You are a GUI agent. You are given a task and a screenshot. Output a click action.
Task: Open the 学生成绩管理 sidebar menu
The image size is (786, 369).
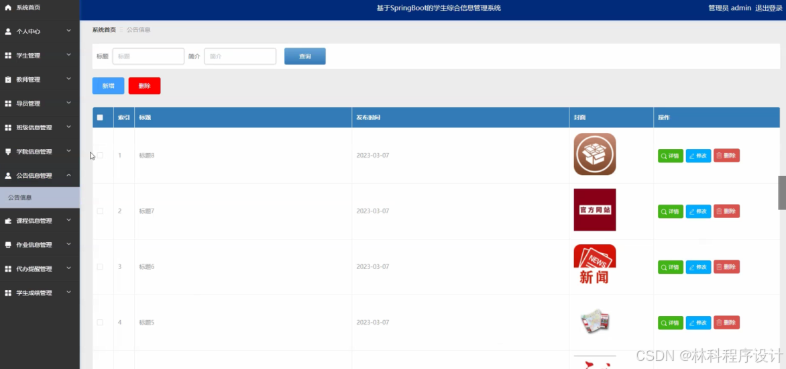click(x=40, y=293)
